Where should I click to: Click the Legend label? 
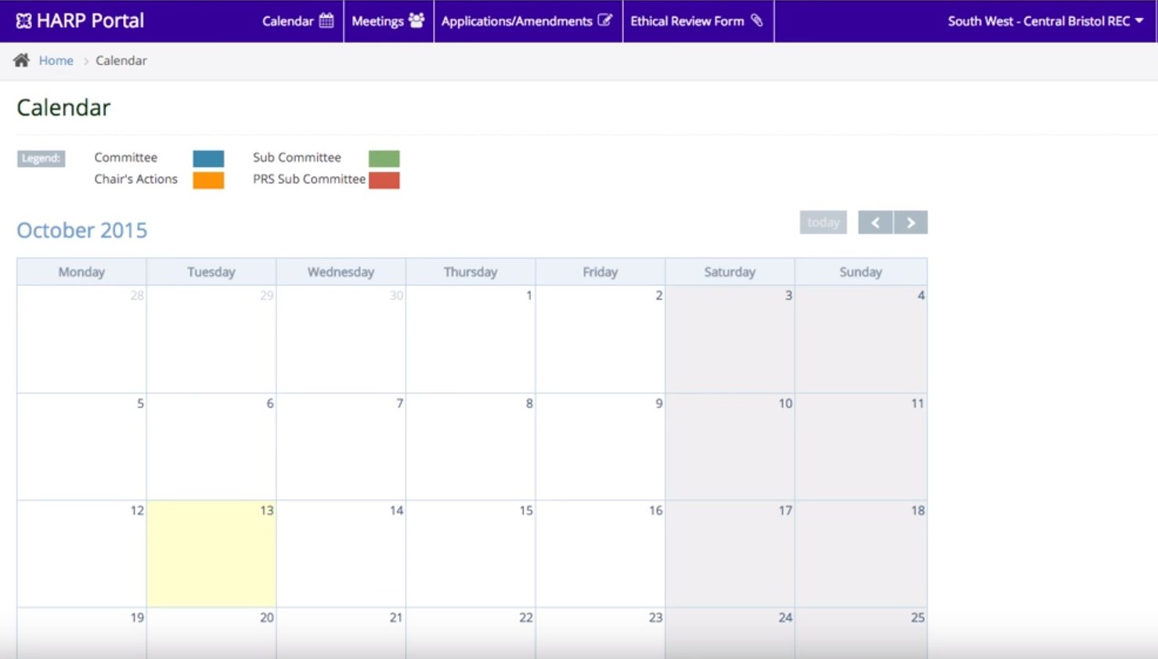pyautogui.click(x=41, y=158)
